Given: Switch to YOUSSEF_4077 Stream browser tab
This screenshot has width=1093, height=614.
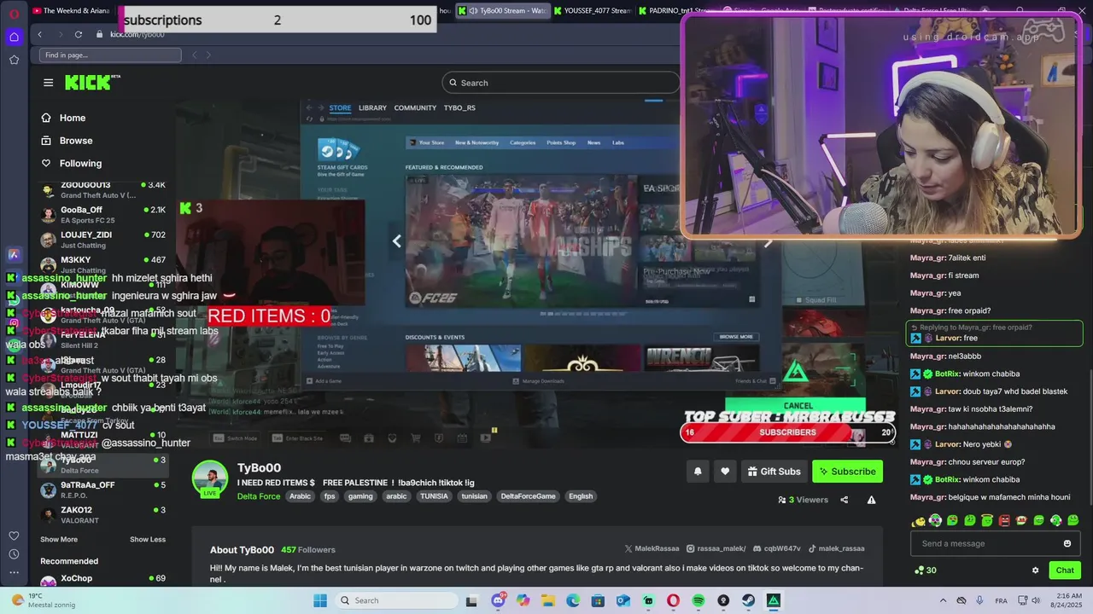Looking at the screenshot, I should pyautogui.click(x=592, y=11).
